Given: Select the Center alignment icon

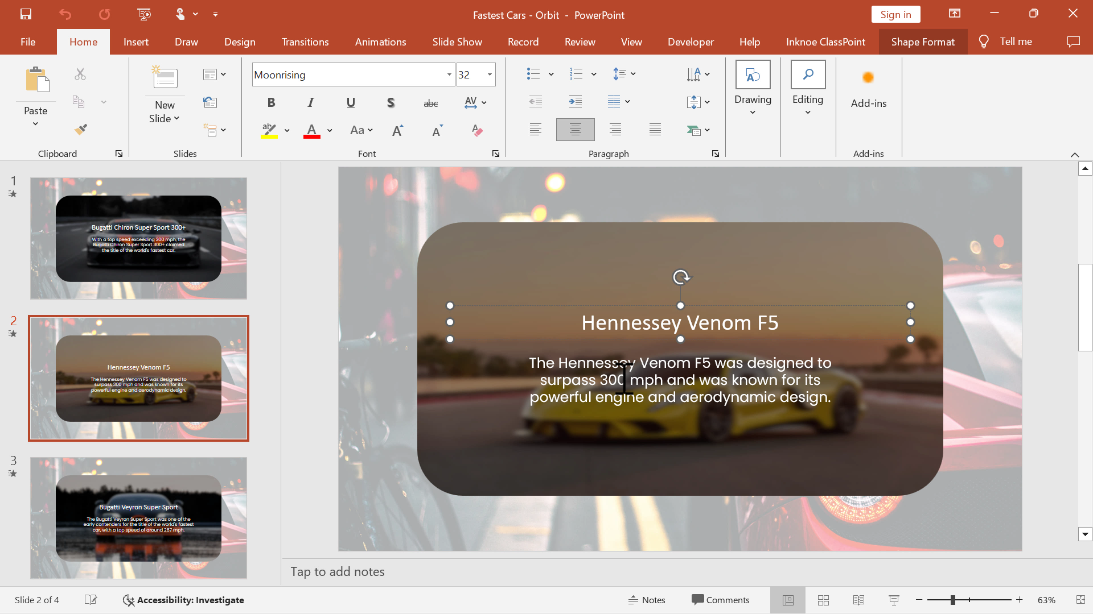Looking at the screenshot, I should point(575,130).
